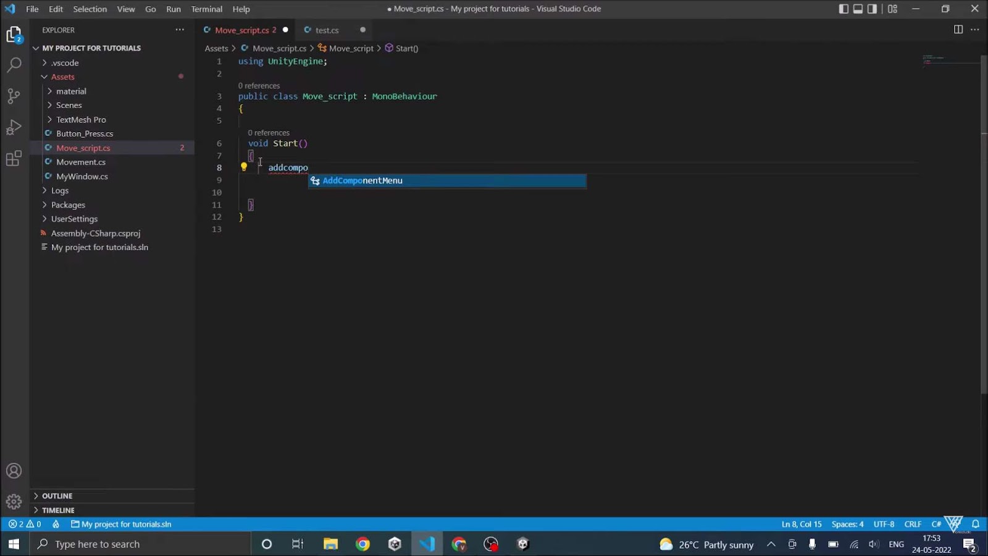Viewport: 988px width, 556px height.
Task: Click the Accounts icon
Action: click(x=14, y=471)
